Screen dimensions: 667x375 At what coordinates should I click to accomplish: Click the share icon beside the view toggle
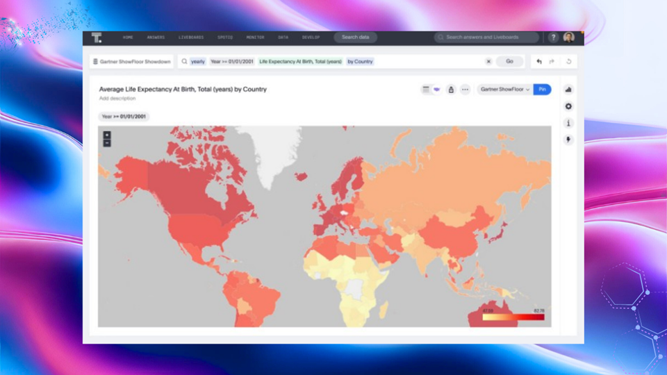pos(451,90)
